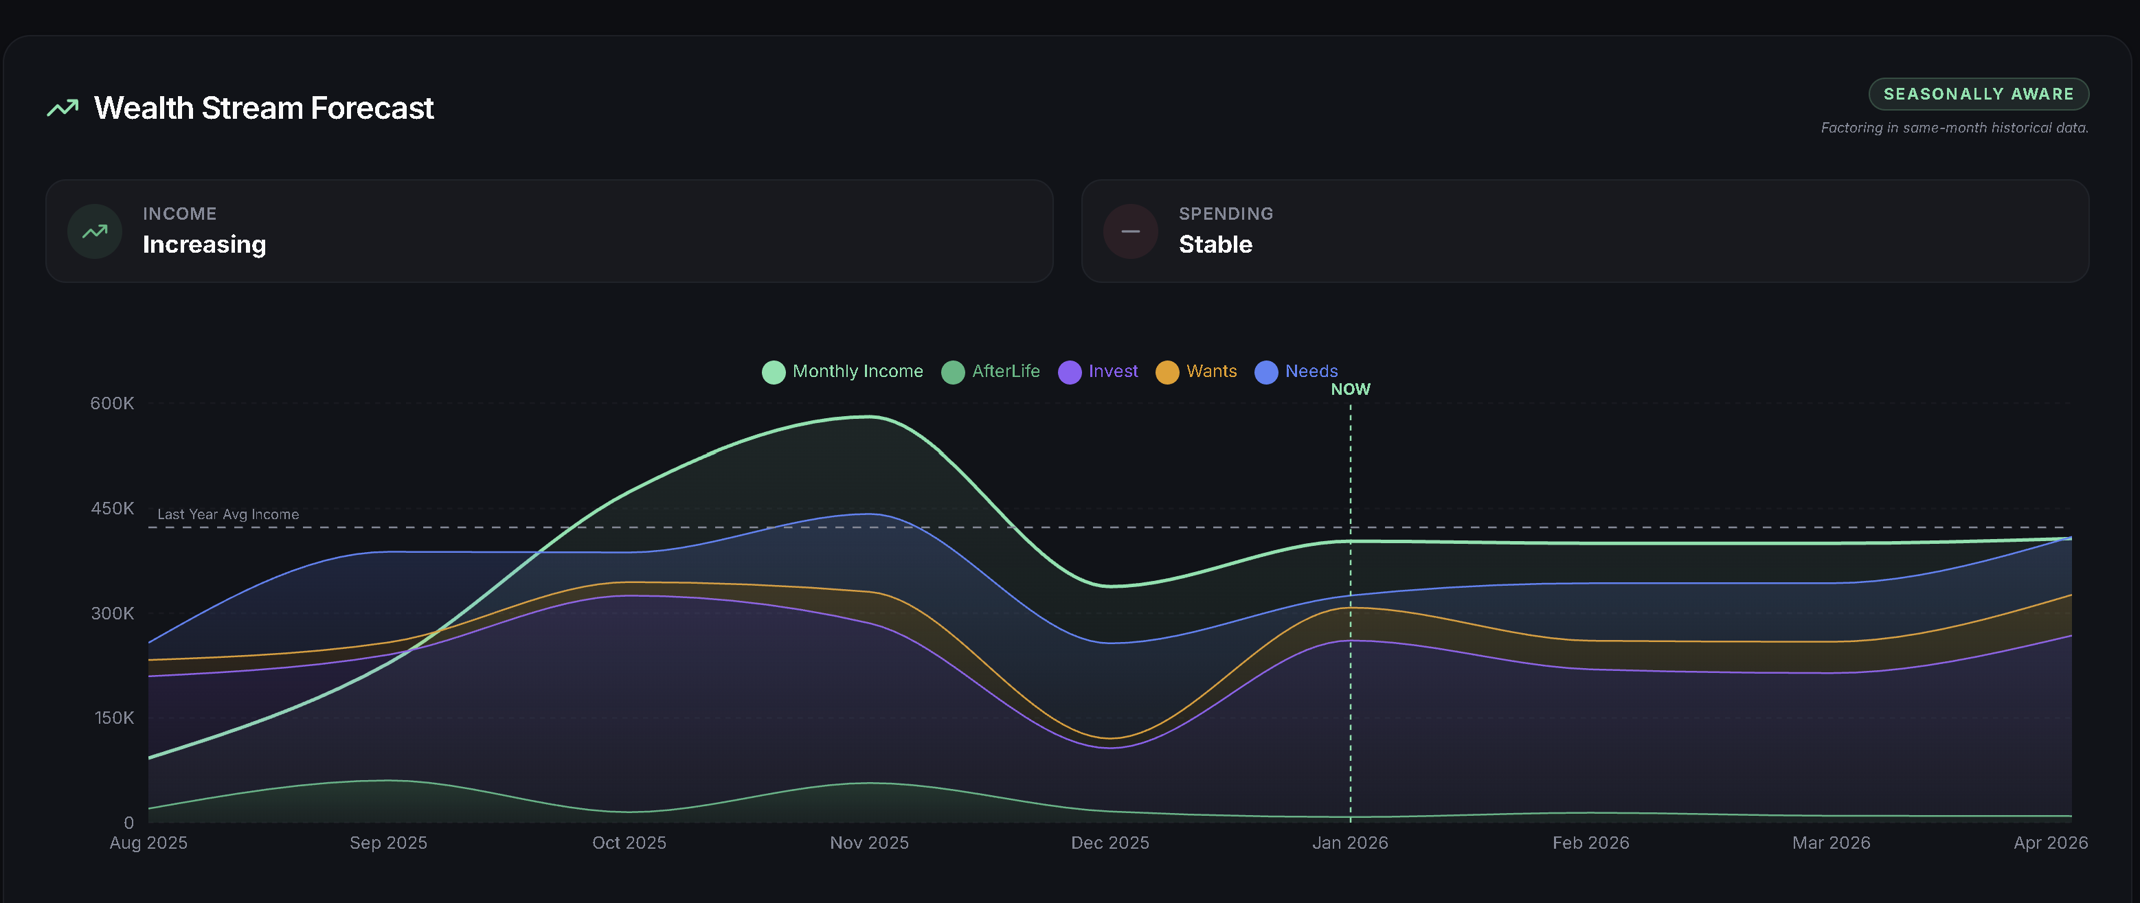The width and height of the screenshot is (2140, 903).
Task: Click the Income trend arrow icon
Action: click(95, 231)
